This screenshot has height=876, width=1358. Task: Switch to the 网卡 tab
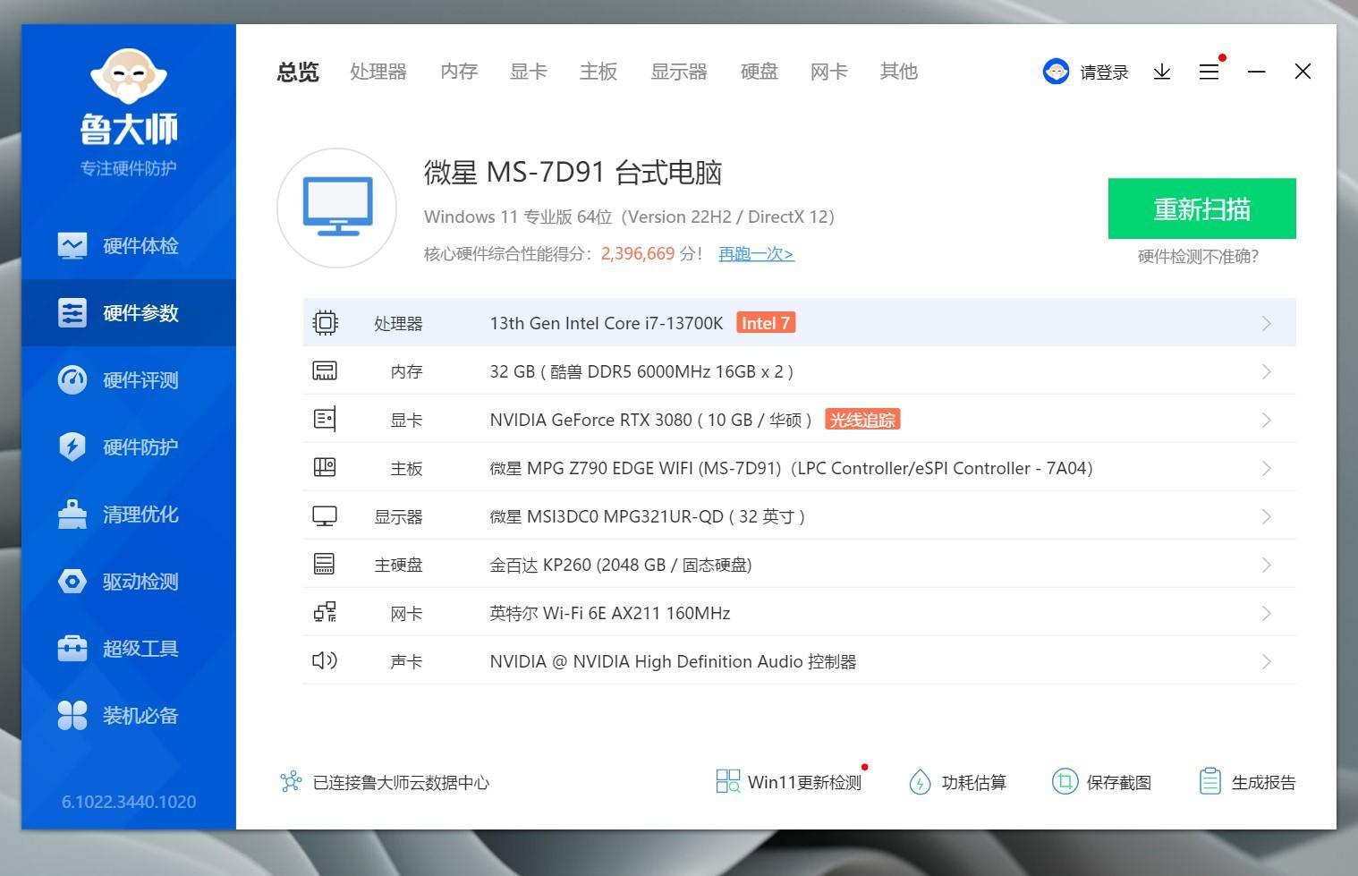(829, 72)
